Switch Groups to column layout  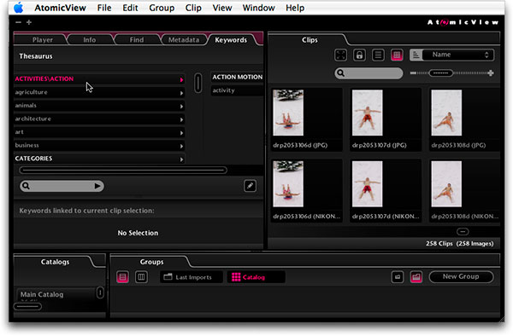pyautogui.click(x=141, y=277)
